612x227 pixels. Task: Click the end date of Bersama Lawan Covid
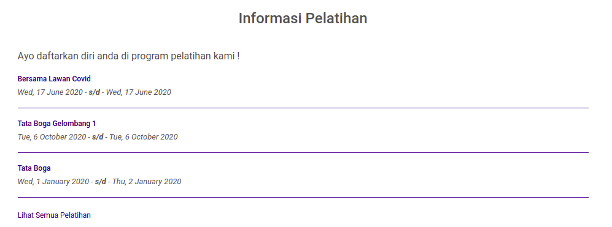coord(139,92)
